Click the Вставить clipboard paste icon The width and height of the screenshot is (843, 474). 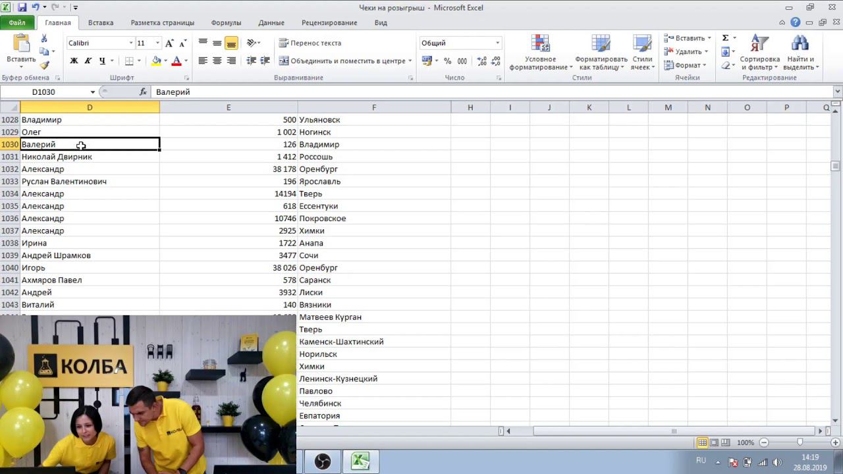(x=21, y=43)
